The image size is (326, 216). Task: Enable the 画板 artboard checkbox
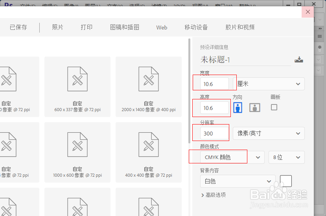274,107
